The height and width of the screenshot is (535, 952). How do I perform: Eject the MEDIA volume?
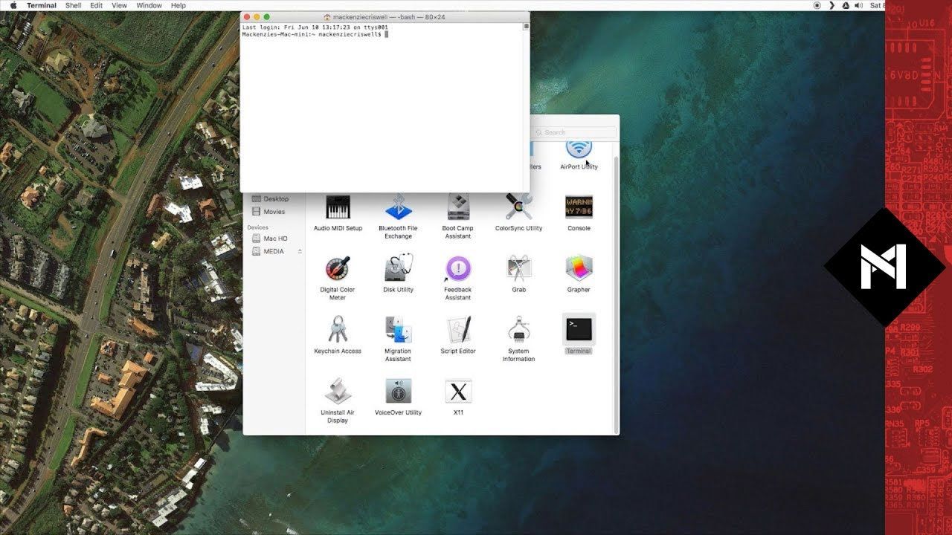[300, 252]
